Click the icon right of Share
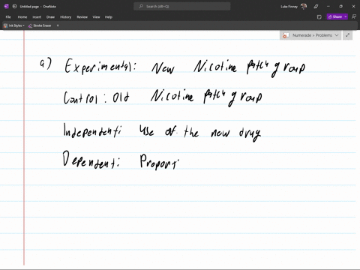This screenshot has height=270, width=360. pyautogui.click(x=354, y=16)
